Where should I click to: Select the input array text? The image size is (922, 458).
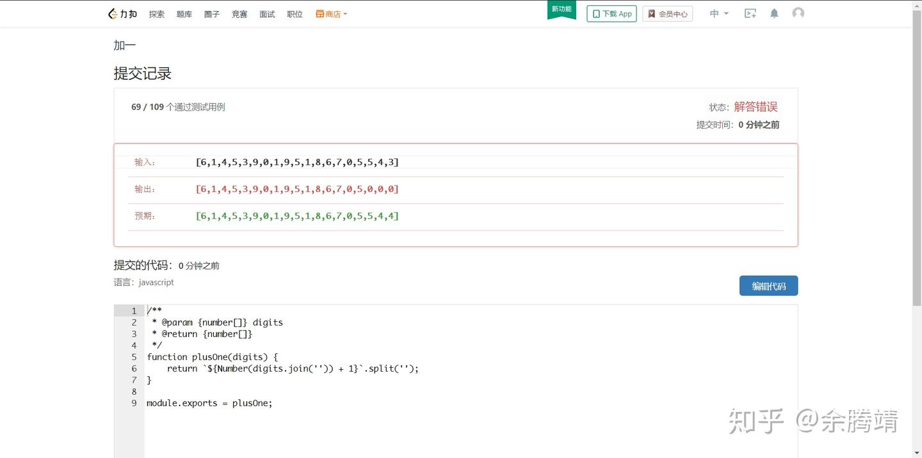[x=297, y=162]
